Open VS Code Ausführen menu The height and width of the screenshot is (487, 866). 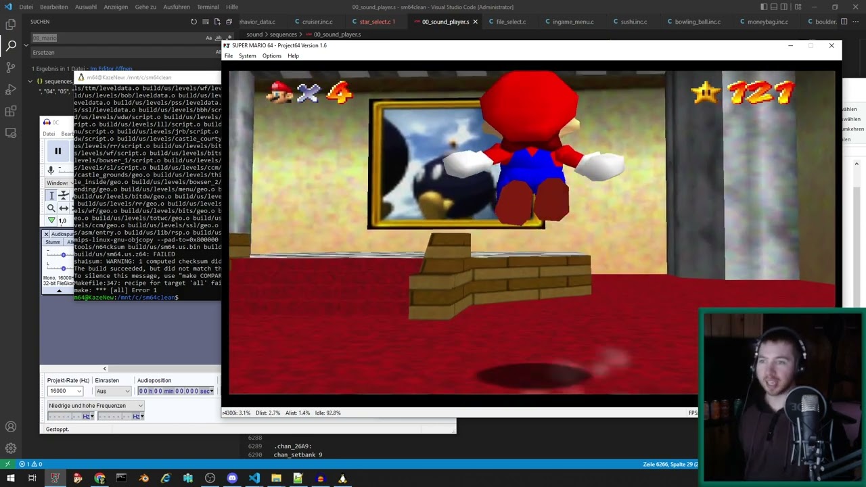177,7
